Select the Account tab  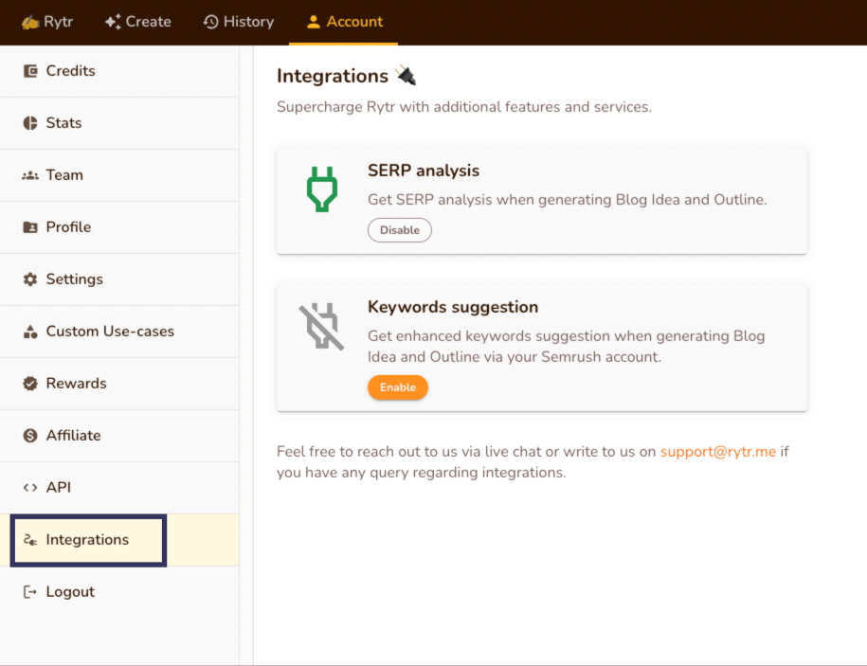343,22
